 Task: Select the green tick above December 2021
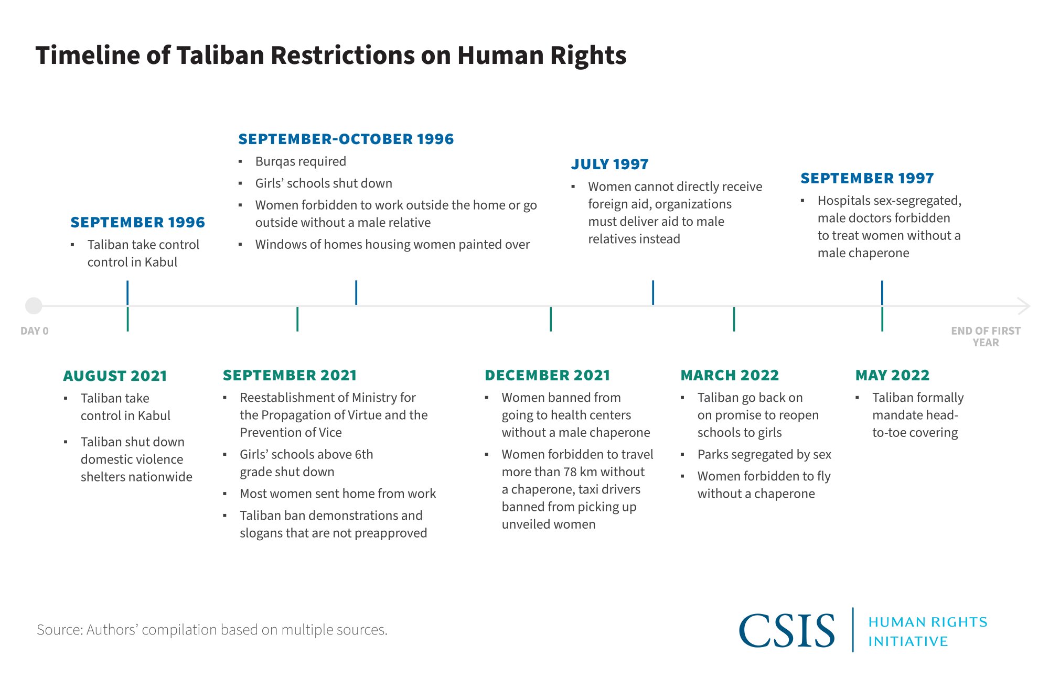click(x=551, y=319)
